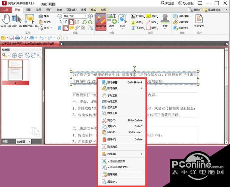The height and width of the screenshot is (187, 230).
Task: Click Create Link in ribbon
Action: pyautogui.click(x=181, y=22)
